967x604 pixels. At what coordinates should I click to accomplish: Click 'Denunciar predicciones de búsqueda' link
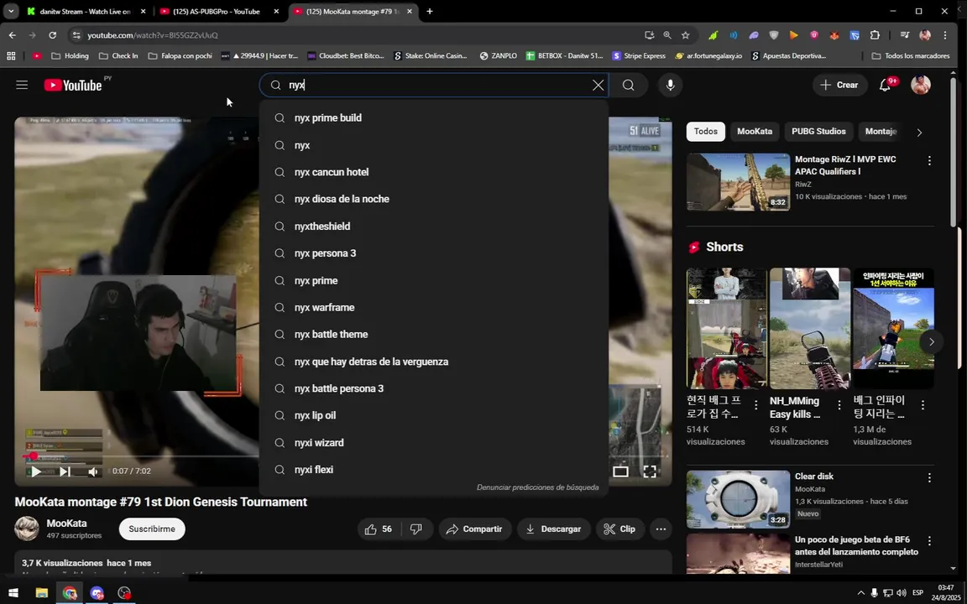537,487
